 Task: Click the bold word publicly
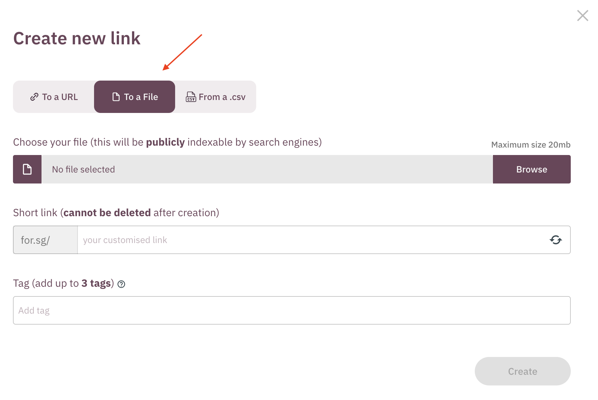(165, 142)
